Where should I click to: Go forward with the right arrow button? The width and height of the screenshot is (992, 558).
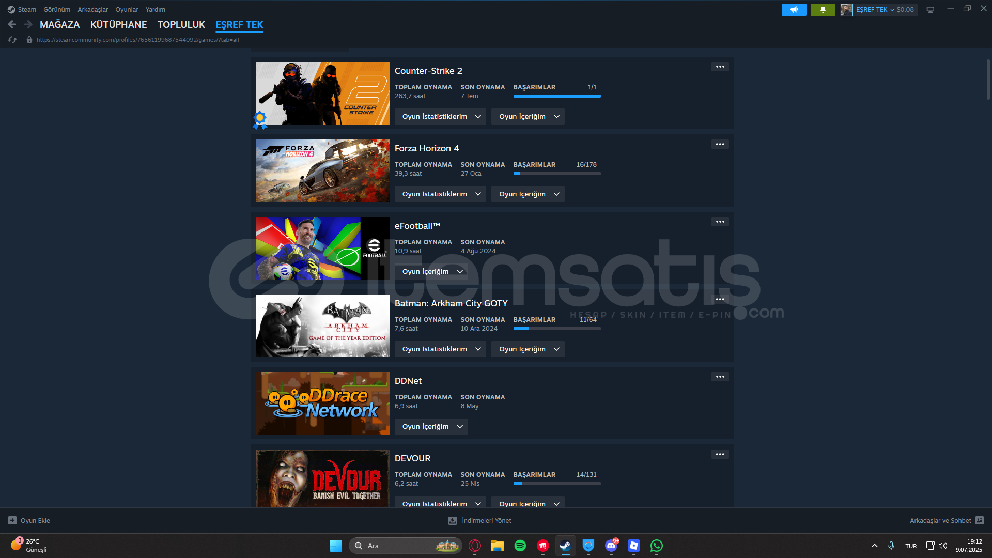(x=28, y=24)
